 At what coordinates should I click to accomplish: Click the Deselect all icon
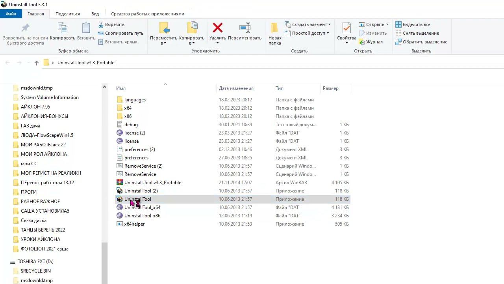(x=398, y=33)
